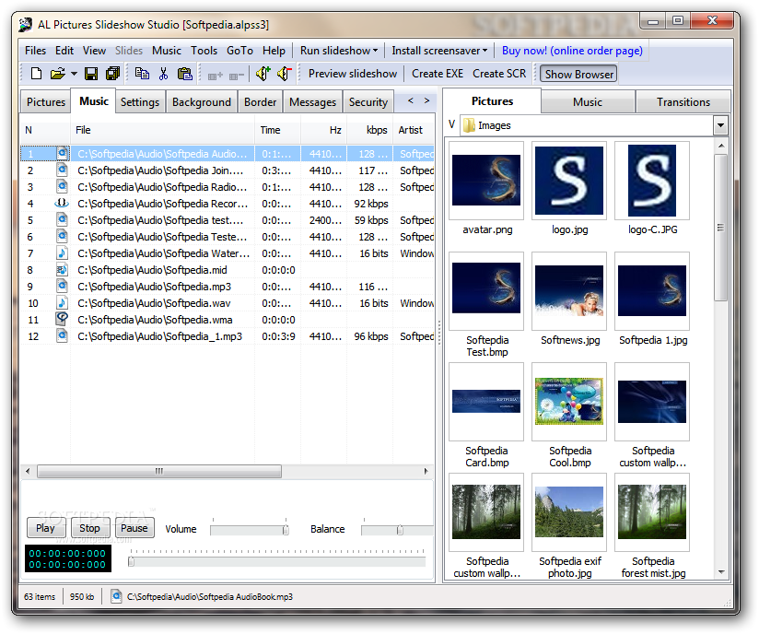This screenshot has height=634, width=759.
Task: Click the Volume slider
Action: [x=249, y=530]
